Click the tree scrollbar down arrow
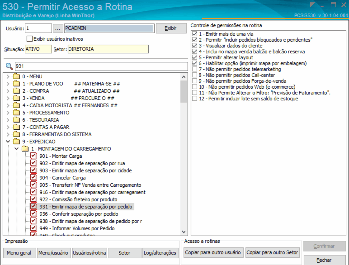 coord(184,232)
